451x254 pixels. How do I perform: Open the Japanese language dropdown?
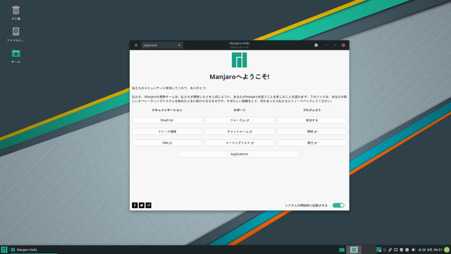pyautogui.click(x=162, y=45)
